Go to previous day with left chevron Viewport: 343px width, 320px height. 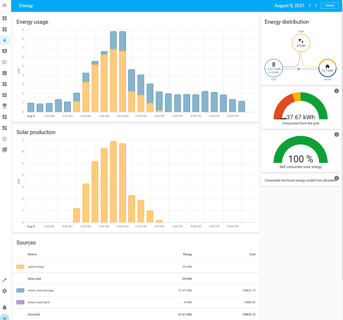[310, 6]
